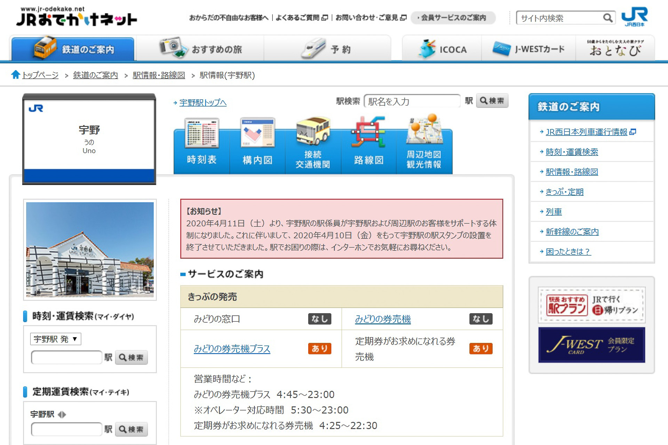Screen dimensions: 668x445
Task: Click the Uno station building photo
Action: point(90,250)
